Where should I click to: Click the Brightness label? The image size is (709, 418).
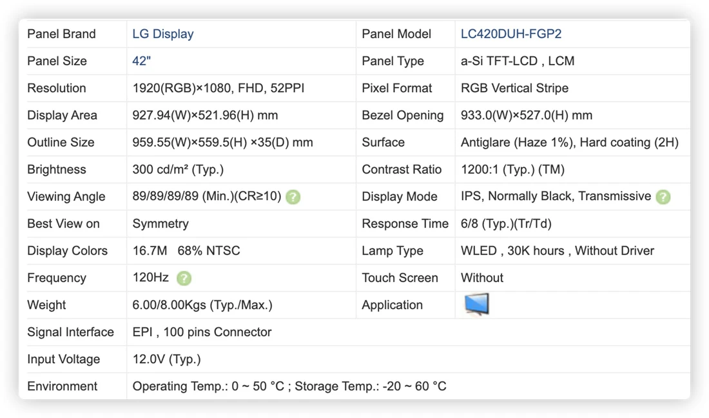click(x=57, y=170)
